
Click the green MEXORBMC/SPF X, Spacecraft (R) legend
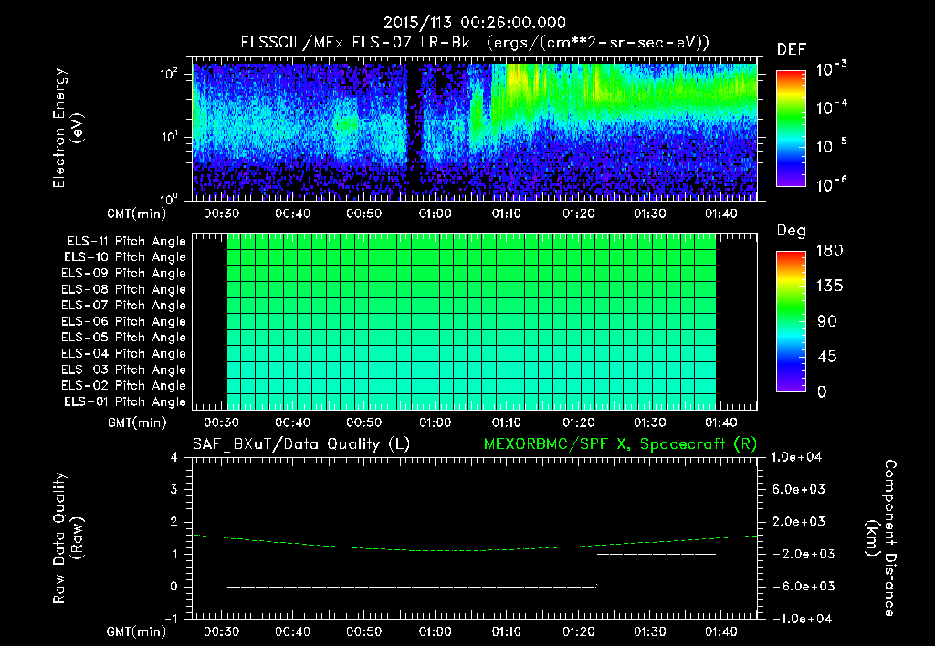(x=620, y=444)
